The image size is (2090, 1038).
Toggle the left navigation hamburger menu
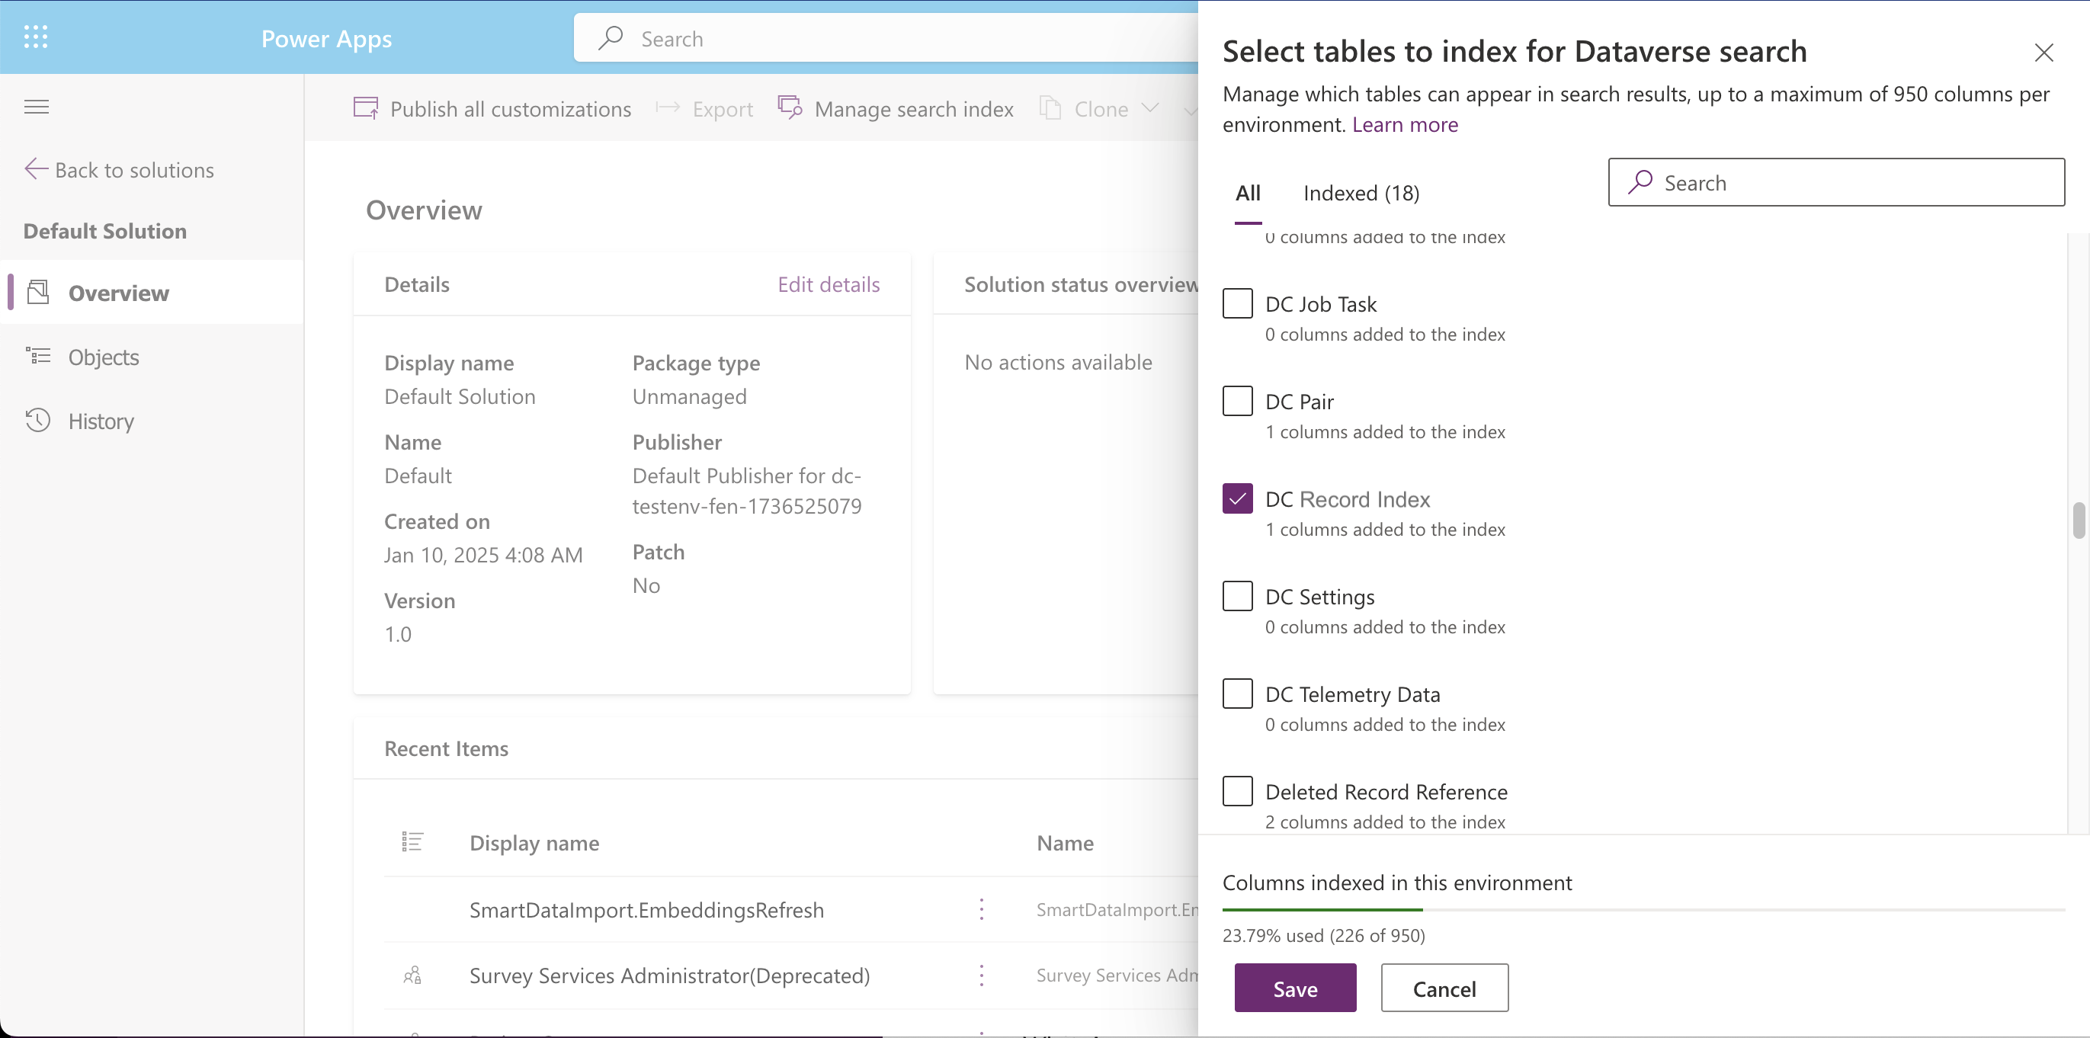pyautogui.click(x=37, y=107)
